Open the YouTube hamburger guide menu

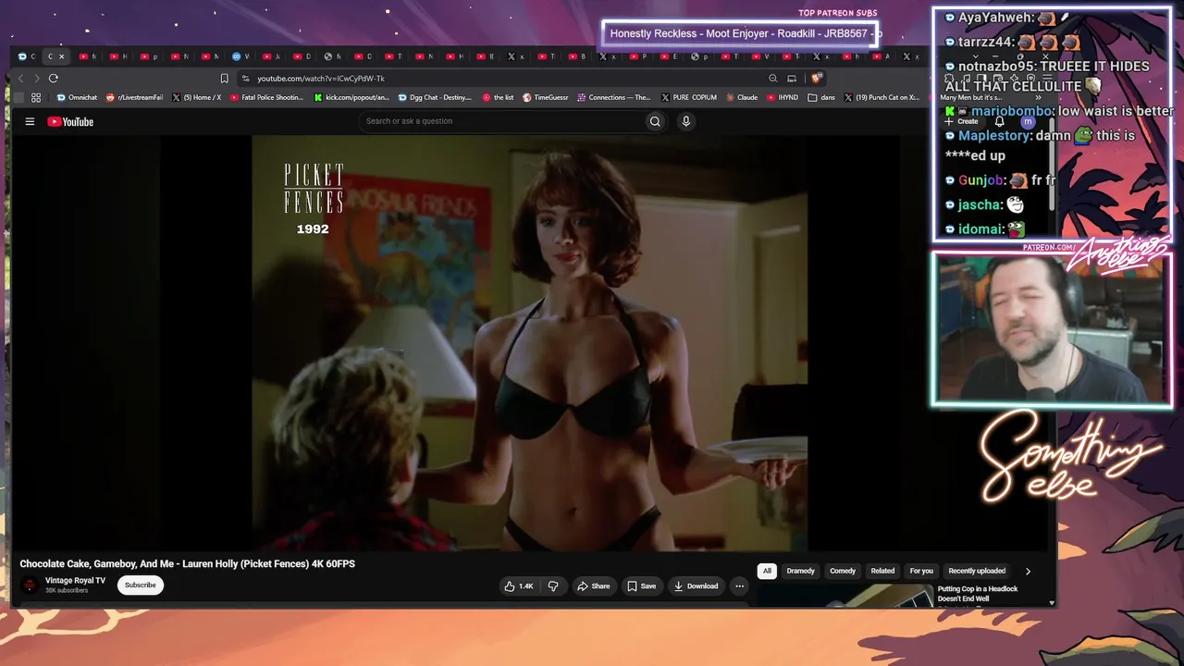coord(30,121)
